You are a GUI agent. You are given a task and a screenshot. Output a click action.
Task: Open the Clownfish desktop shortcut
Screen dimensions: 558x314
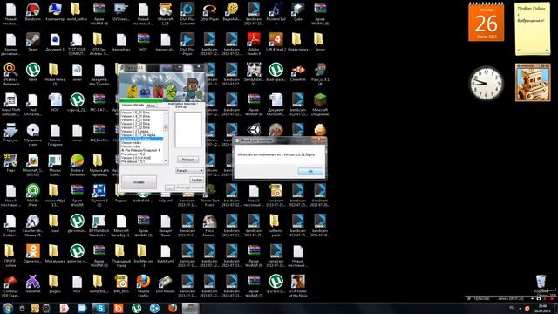tap(298, 73)
